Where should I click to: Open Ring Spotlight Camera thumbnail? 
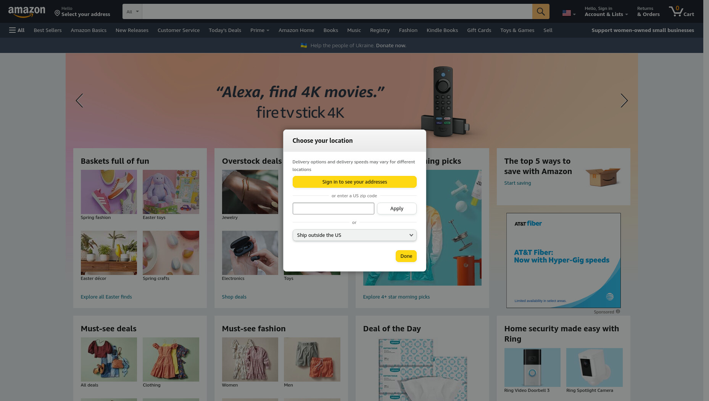(x=594, y=367)
